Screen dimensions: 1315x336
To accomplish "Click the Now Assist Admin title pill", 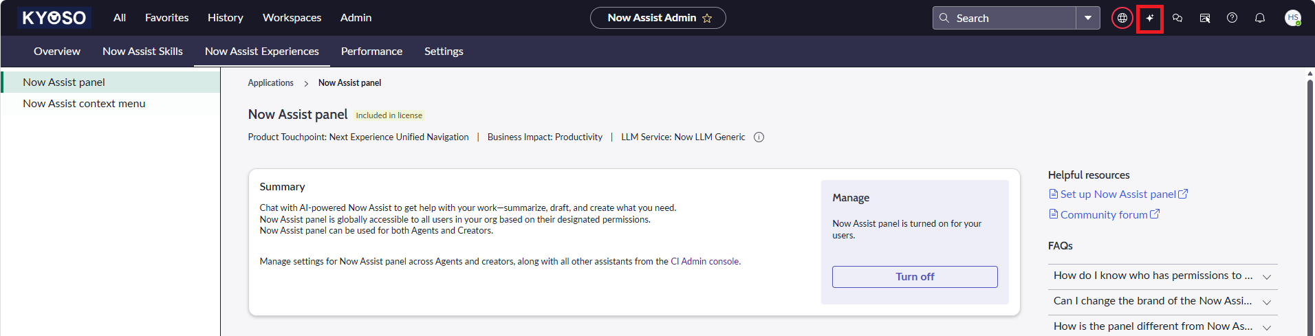I will [657, 18].
